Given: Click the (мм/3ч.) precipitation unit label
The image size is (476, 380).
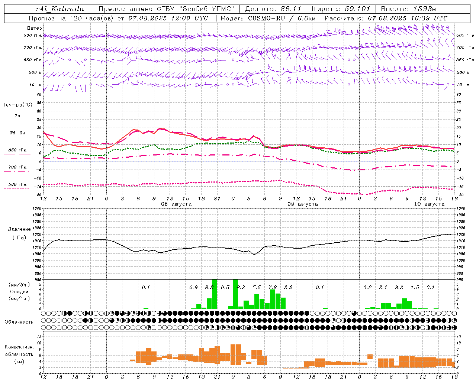Looking at the screenshot, I should coord(19,285).
